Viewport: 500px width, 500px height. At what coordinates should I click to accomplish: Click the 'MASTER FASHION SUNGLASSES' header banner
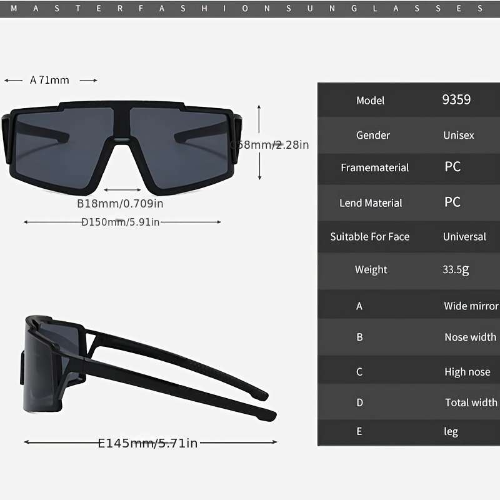[250, 9]
